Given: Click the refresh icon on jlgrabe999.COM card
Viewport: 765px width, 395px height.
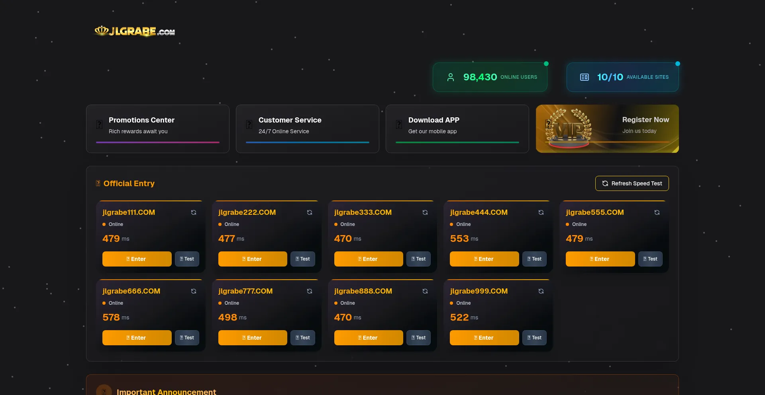Looking at the screenshot, I should click(541, 291).
